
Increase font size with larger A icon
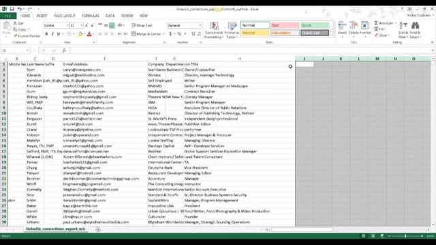87,26
